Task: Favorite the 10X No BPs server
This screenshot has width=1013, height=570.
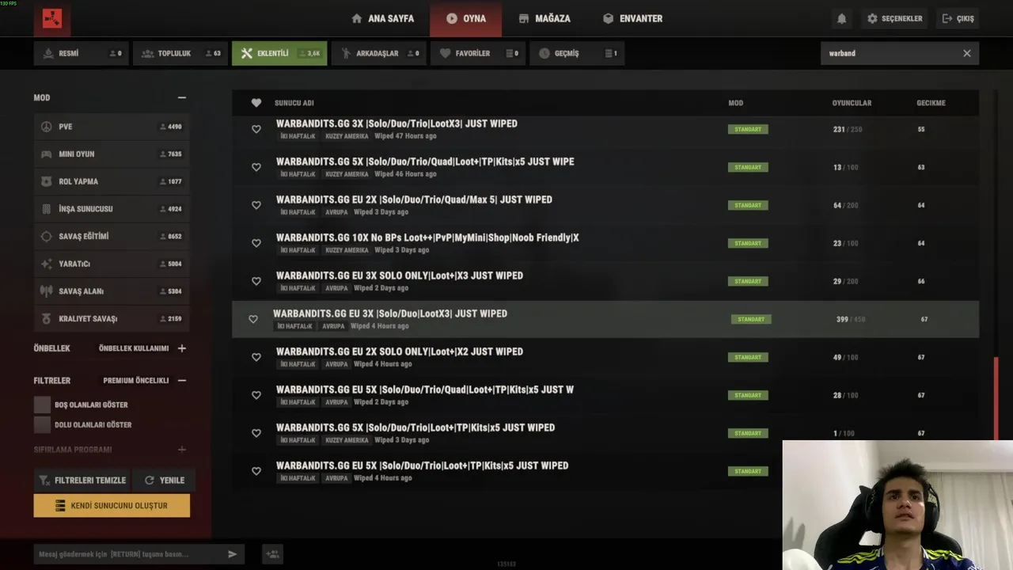Action: point(256,243)
